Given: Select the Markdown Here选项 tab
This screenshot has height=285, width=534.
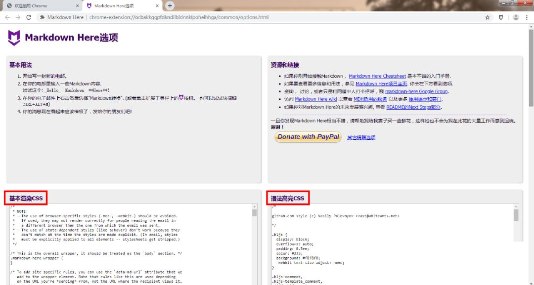Looking at the screenshot, I should pos(123,6).
